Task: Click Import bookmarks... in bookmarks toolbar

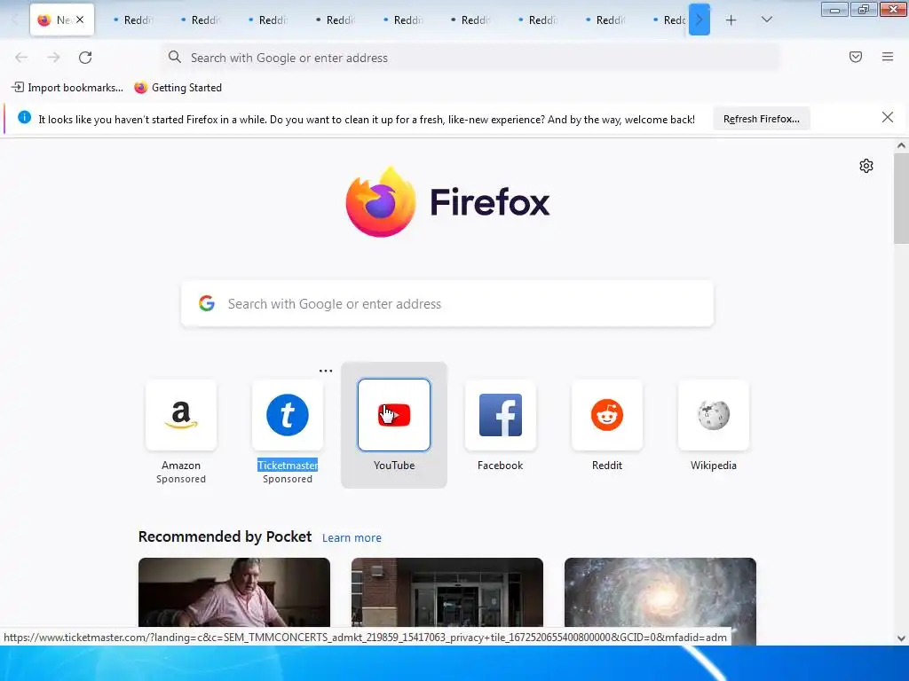Action: (67, 88)
